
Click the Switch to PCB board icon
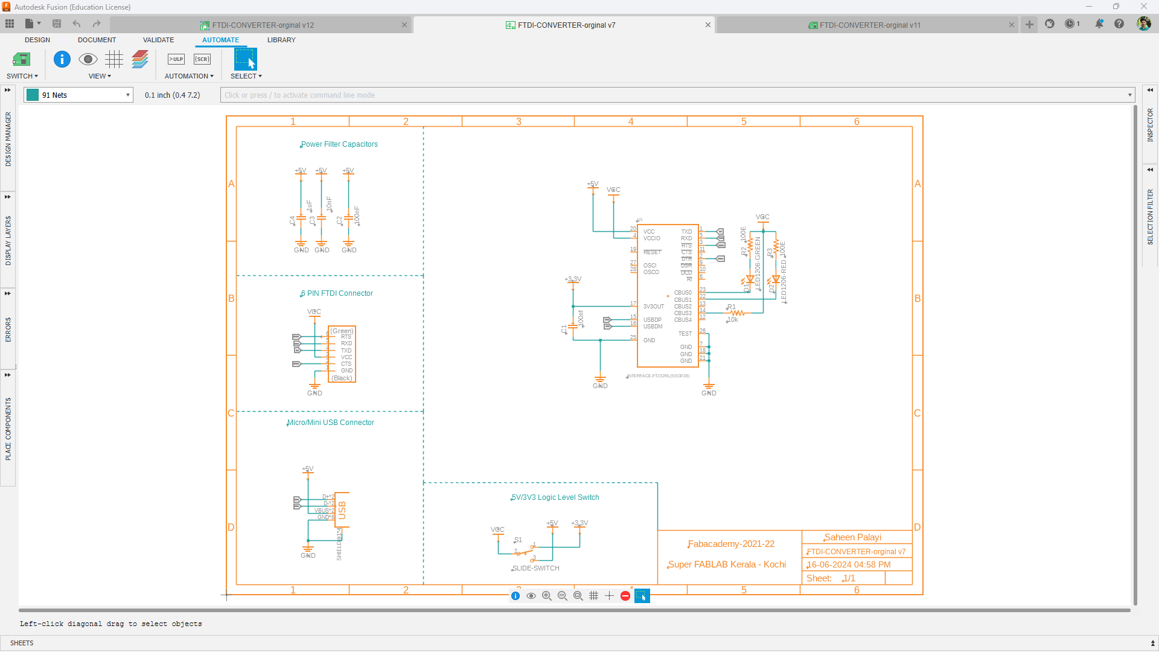coord(22,59)
